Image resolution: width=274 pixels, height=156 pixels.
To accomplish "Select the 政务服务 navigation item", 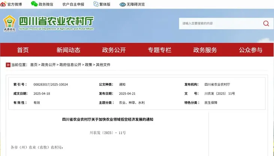I will click(x=205, y=50).
